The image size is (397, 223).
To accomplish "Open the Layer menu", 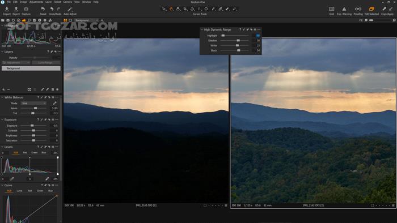I will [49, 2].
